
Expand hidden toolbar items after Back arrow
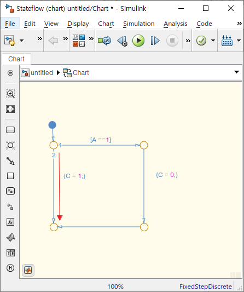[x=66, y=38]
